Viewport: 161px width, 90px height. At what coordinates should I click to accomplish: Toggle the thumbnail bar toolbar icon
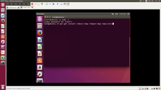[61, 4]
